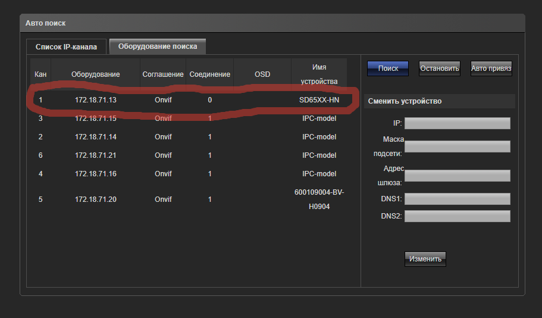Screen dimensions: 542x318
Task: Click the Авто привяз button
Action: (491, 68)
